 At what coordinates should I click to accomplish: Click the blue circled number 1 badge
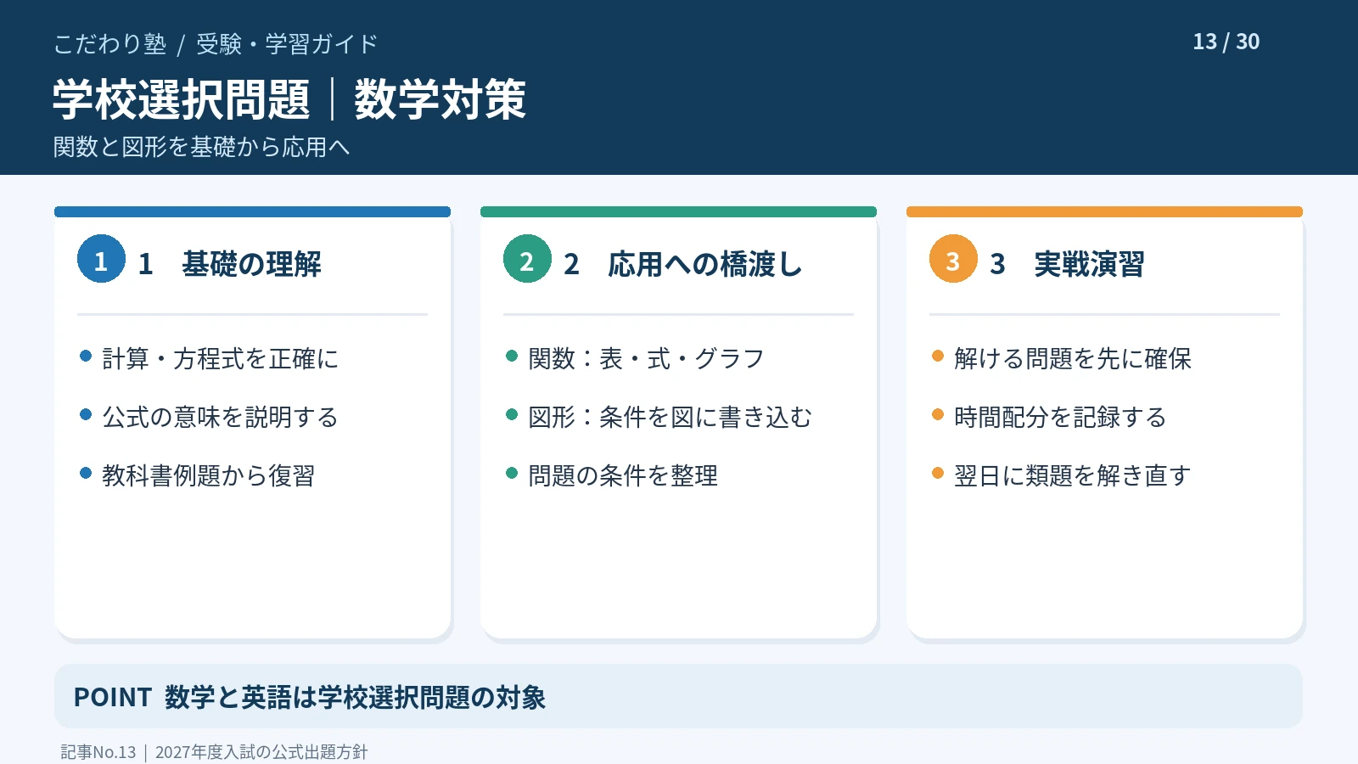[101, 259]
